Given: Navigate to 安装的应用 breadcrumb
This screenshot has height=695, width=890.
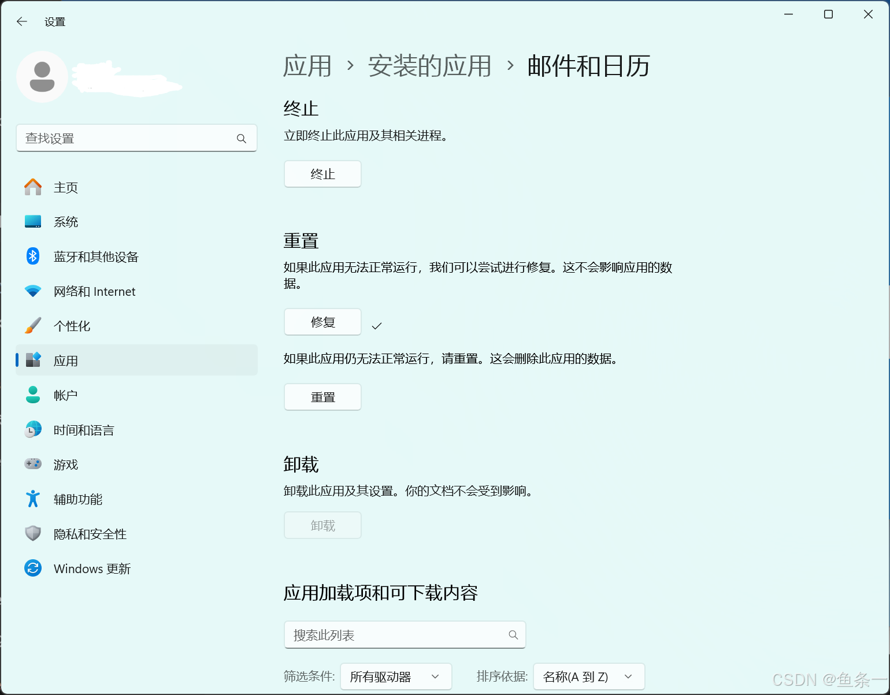Looking at the screenshot, I should pos(429,66).
